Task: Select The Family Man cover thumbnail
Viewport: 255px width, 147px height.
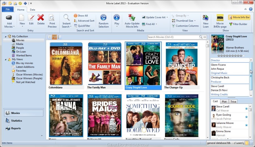Action: pos(105,63)
